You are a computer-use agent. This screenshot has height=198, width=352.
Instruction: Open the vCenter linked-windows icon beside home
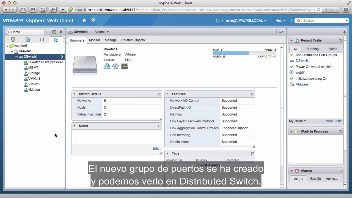(93, 21)
